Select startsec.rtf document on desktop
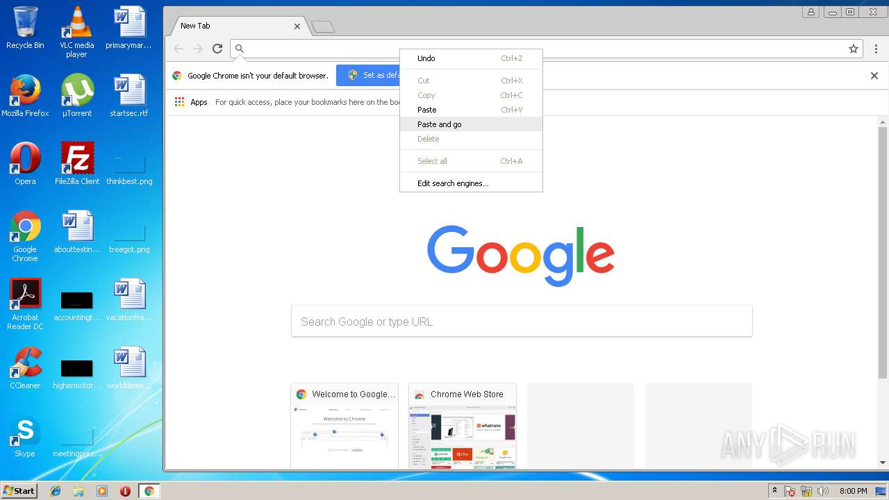This screenshot has height=500, width=889. 129,95
